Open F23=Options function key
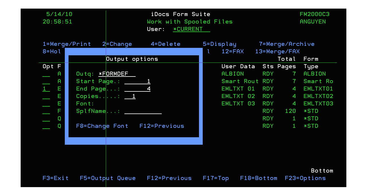The image size is (367, 196). click(x=305, y=178)
